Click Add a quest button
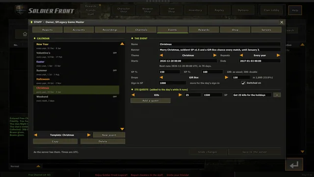Image resolution: width=314 pixels, height=177 pixels. point(151,100)
